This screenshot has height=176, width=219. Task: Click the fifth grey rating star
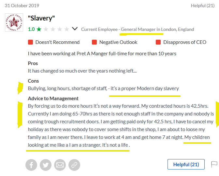(x=66, y=29)
